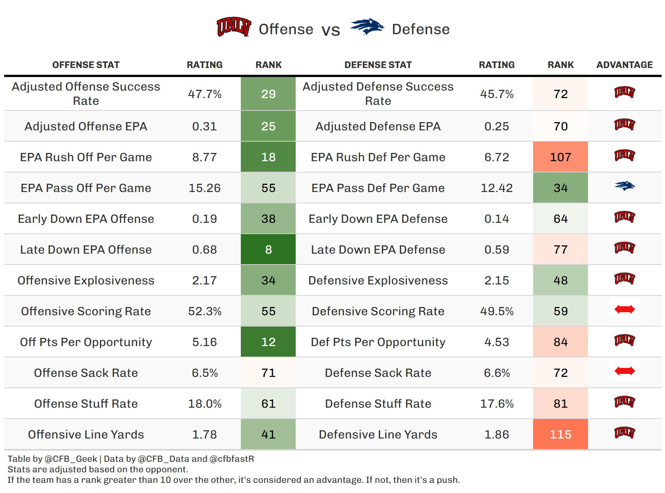The height and width of the screenshot is (493, 665).
Task: Click the push arrow in Offensive Scoring Rate row
Action: click(x=624, y=309)
